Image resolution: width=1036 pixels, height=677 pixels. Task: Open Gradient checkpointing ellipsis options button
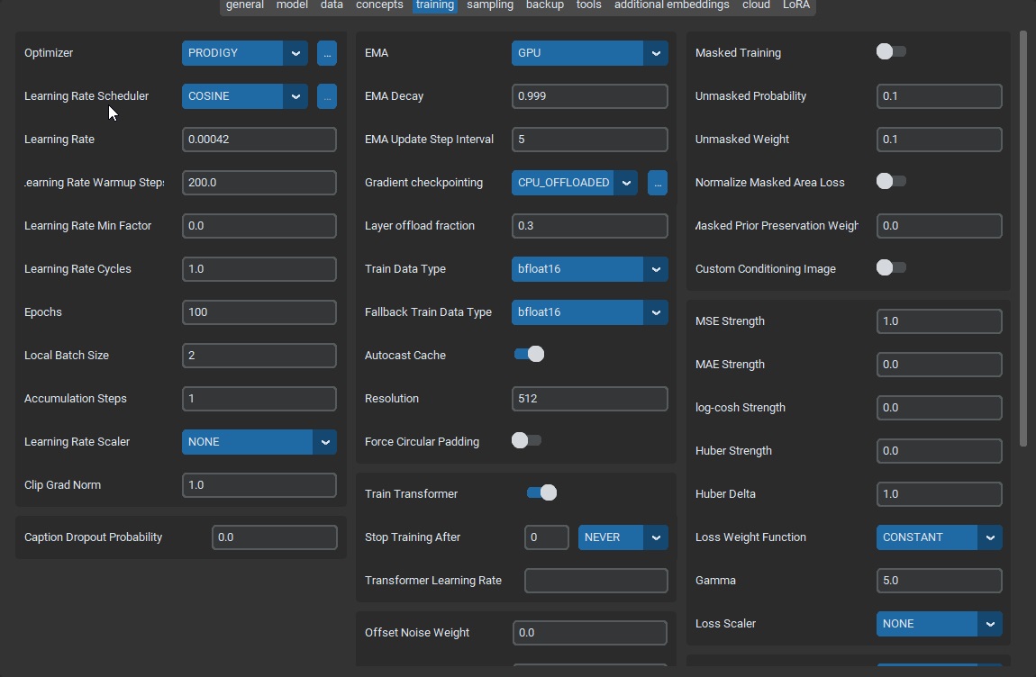point(657,183)
